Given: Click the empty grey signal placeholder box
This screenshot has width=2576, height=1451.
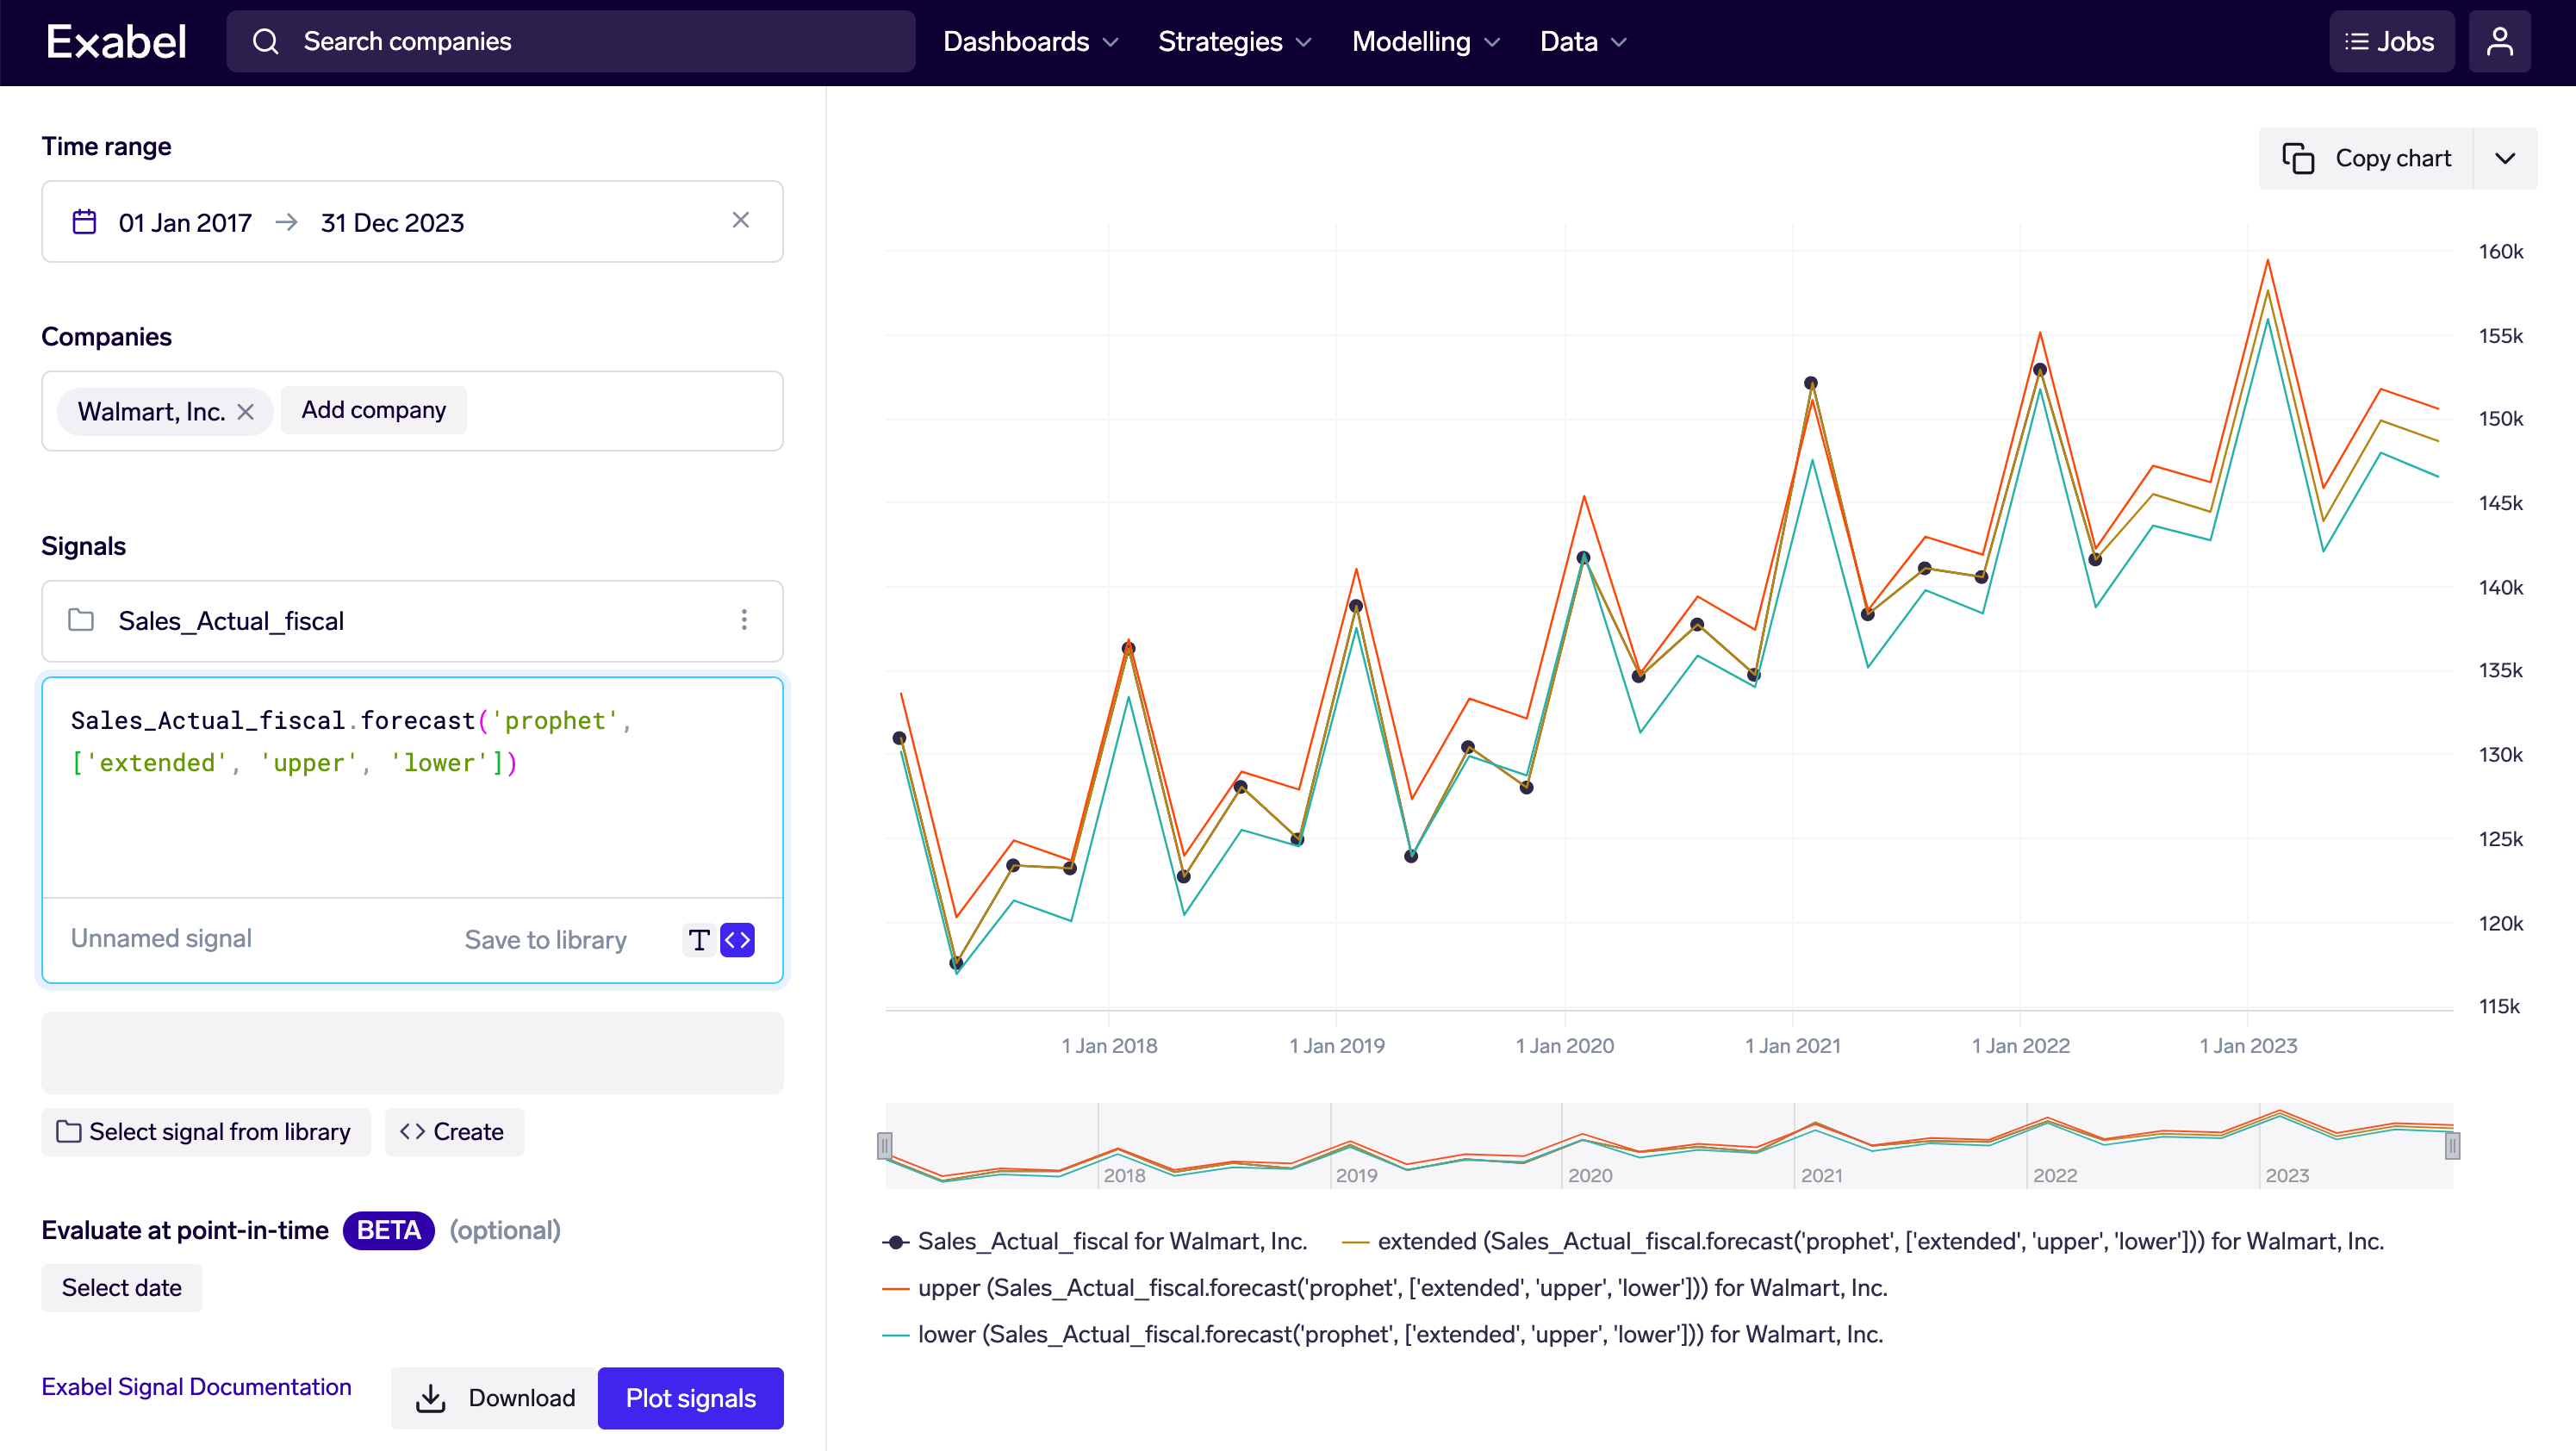Looking at the screenshot, I should 412,1052.
